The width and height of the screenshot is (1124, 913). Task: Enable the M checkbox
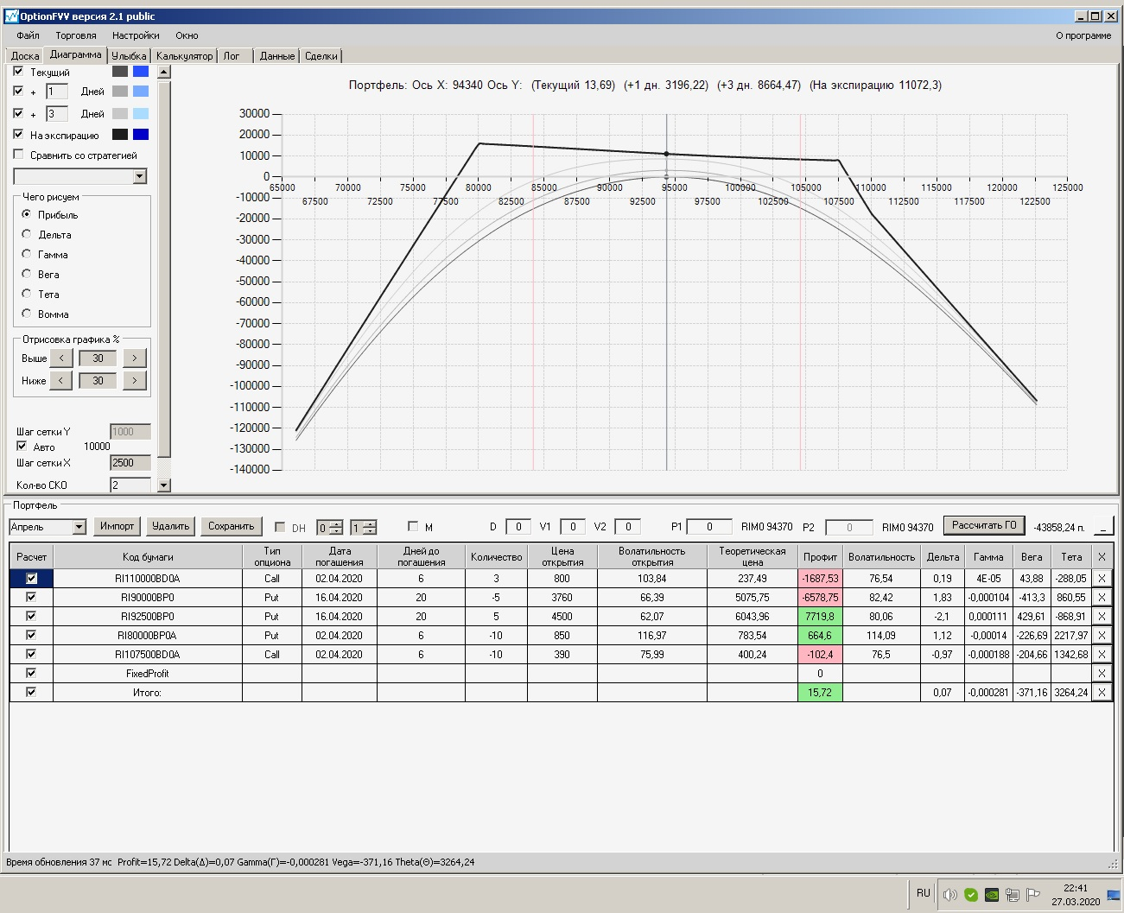click(413, 526)
